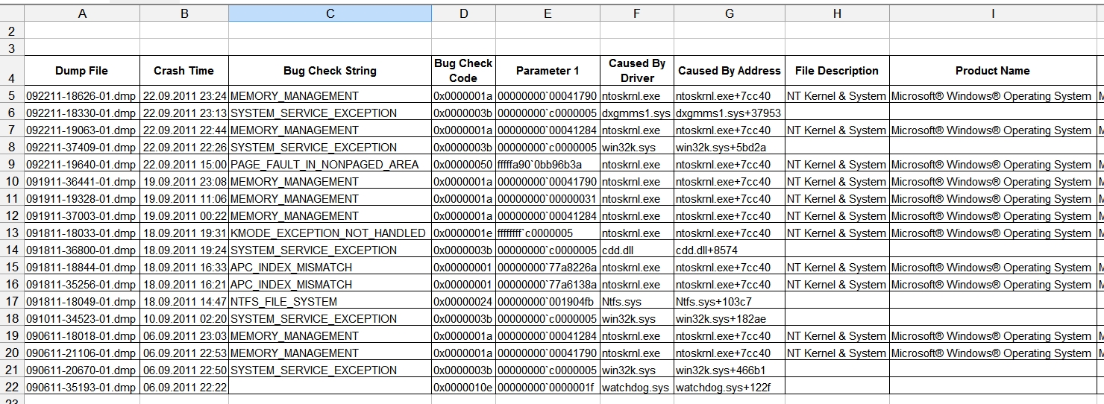The height and width of the screenshot is (404, 1104).
Task: Click the 'Caused By Driver' header cell
Action: 636,71
